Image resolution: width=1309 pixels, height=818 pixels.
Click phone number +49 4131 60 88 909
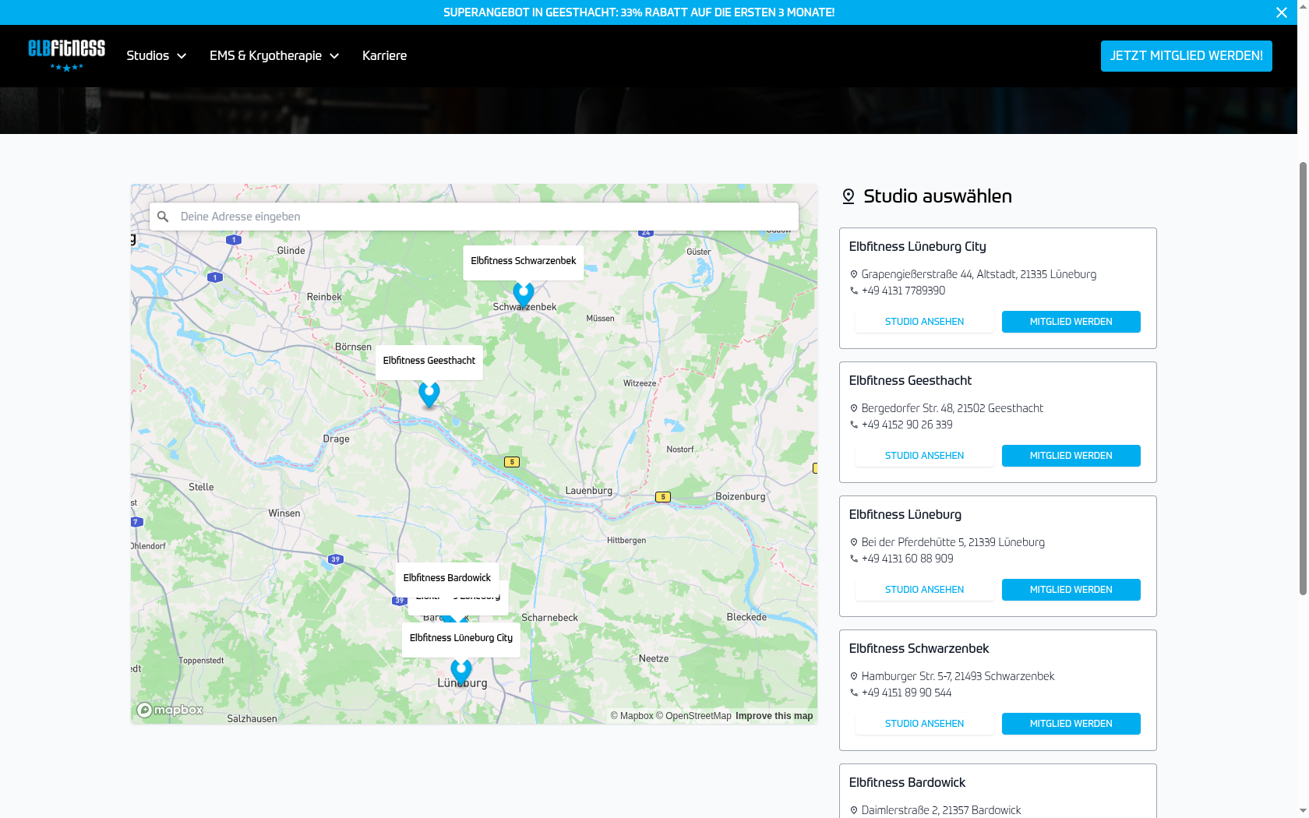907,559
